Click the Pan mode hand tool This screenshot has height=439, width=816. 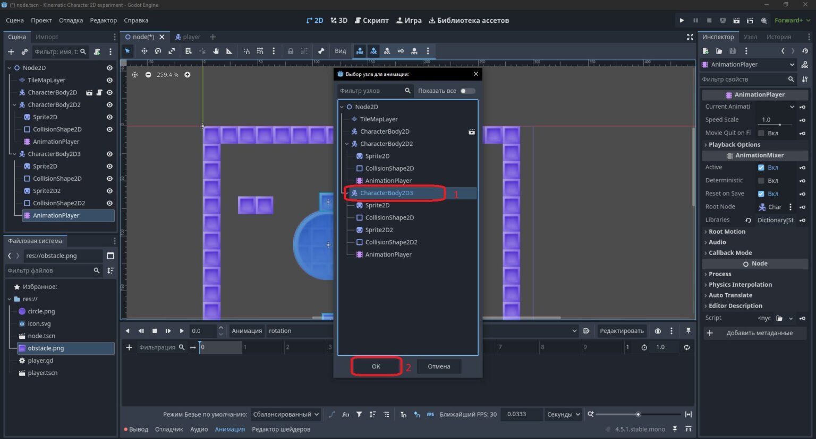tap(216, 51)
